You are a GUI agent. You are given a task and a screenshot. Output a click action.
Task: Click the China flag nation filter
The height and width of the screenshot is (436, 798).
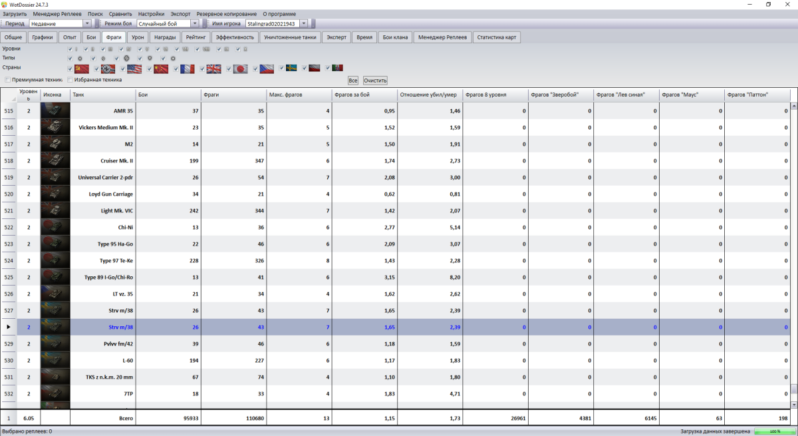pos(161,69)
